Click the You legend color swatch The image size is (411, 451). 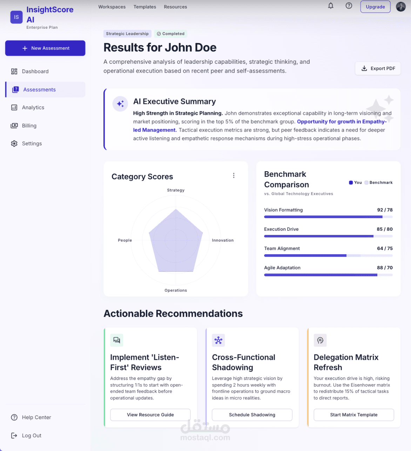[x=351, y=182]
